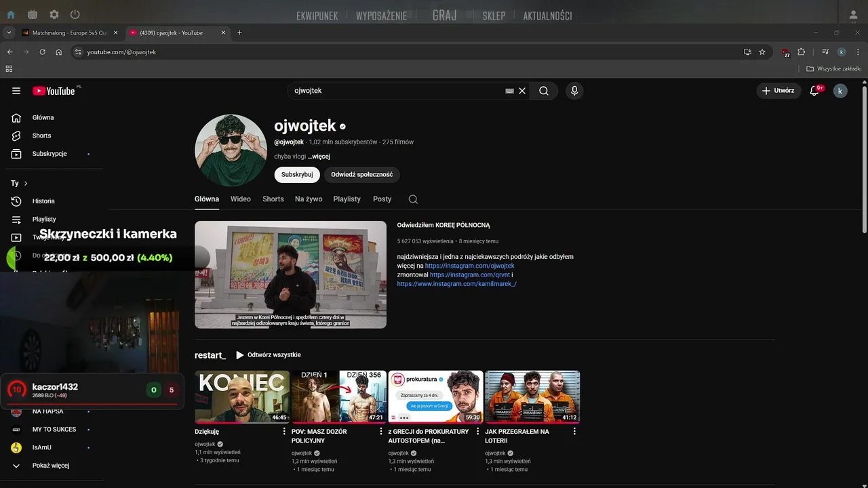868x488 pixels.
Task: Open the Na żywo tab
Action: (x=309, y=199)
